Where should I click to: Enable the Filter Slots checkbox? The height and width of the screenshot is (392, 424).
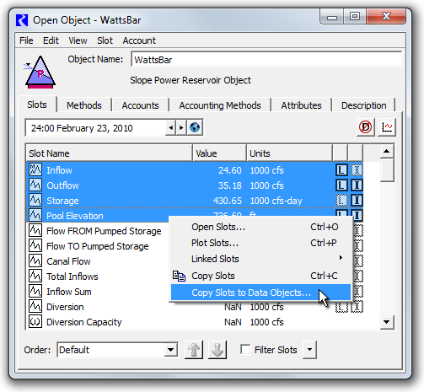point(245,350)
